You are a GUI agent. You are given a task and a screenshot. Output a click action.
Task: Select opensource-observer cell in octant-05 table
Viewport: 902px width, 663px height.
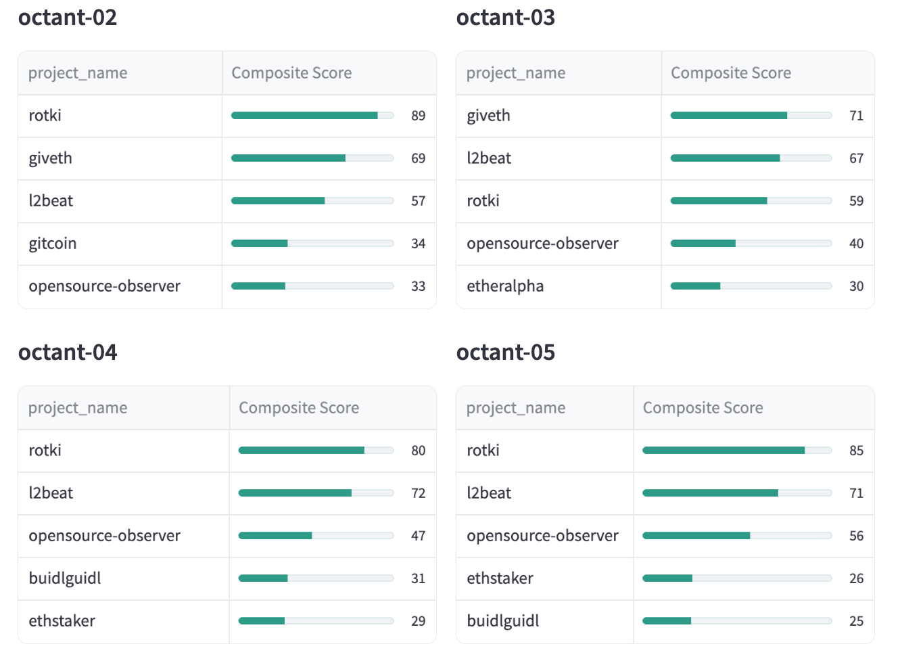[542, 536]
